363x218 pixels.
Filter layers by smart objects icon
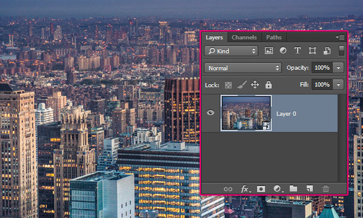click(327, 50)
